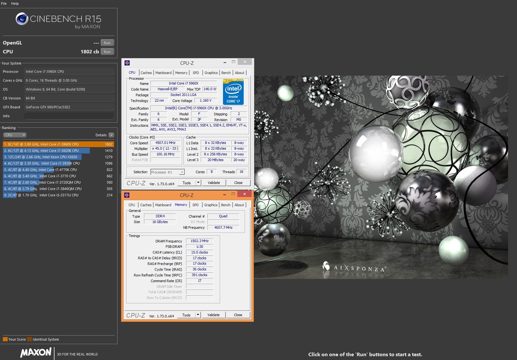Switch to Graphics tab in lower CPU-Z
Viewport: 517px width, 360px height.
pyautogui.click(x=211, y=205)
